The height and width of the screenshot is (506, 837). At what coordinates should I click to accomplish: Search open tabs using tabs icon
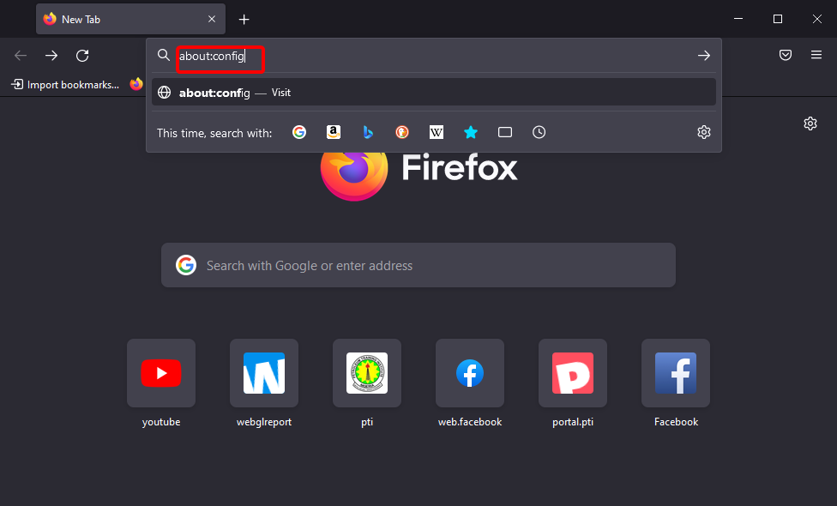505,132
